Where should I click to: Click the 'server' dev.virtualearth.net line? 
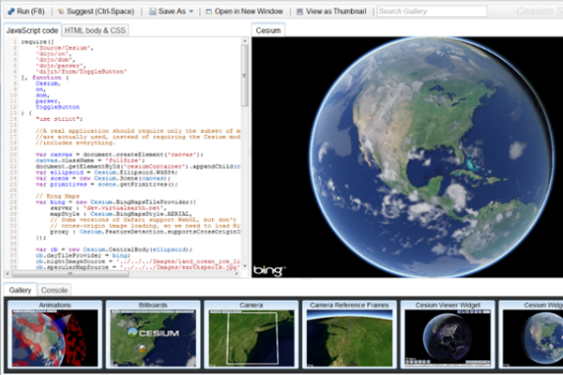pos(108,208)
